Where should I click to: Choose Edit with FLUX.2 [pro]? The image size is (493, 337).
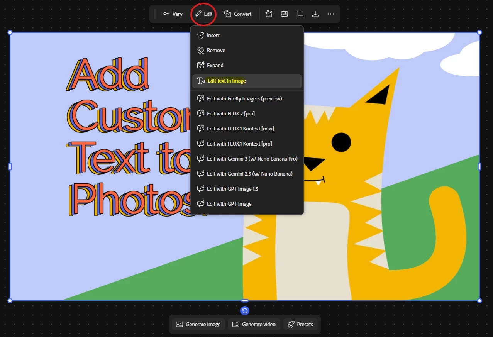coord(247,113)
